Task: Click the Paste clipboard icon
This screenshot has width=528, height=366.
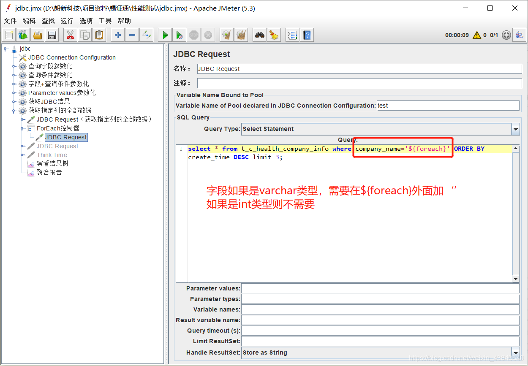Action: coord(99,35)
